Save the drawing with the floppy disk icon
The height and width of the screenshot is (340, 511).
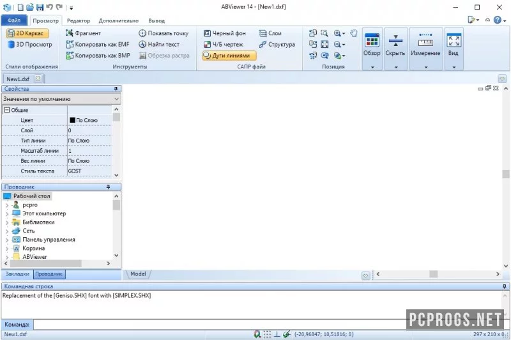coord(40,7)
